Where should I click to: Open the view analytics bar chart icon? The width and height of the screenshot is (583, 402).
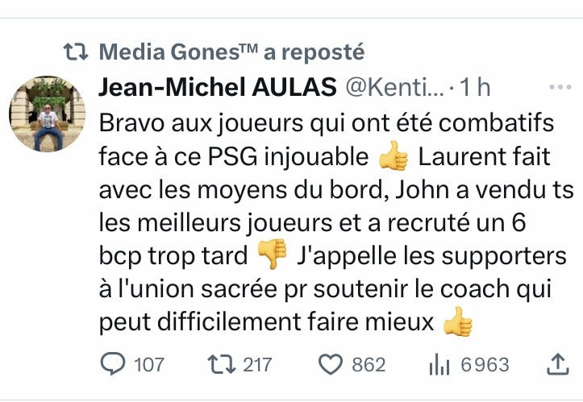coord(438,365)
